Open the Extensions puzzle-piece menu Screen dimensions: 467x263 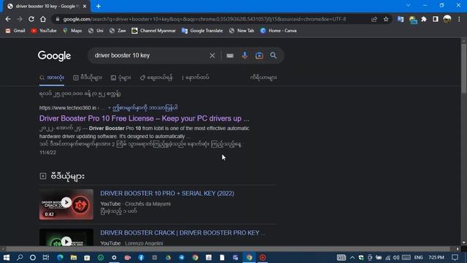pos(424,19)
